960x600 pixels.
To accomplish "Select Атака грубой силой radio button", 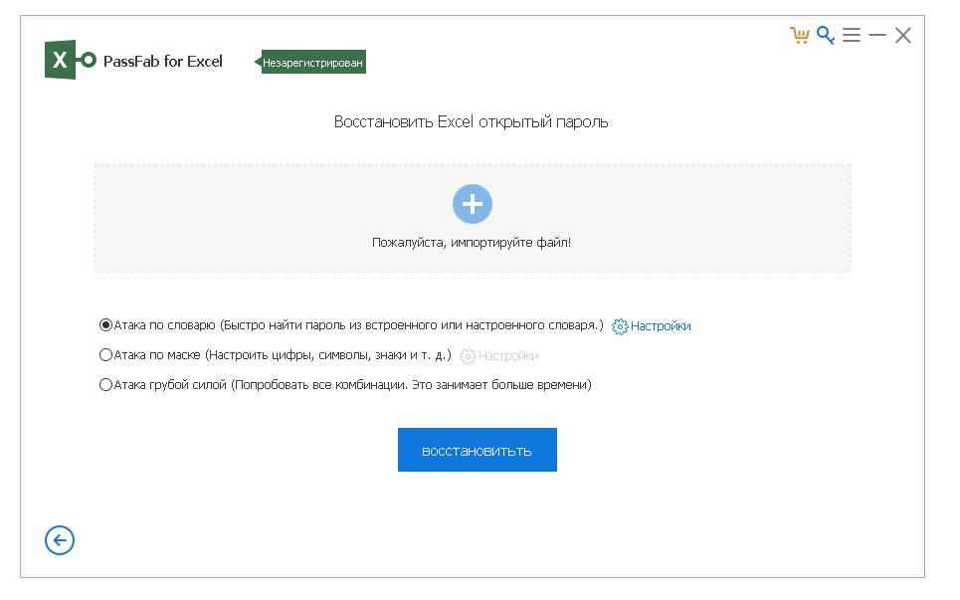I will [x=105, y=384].
